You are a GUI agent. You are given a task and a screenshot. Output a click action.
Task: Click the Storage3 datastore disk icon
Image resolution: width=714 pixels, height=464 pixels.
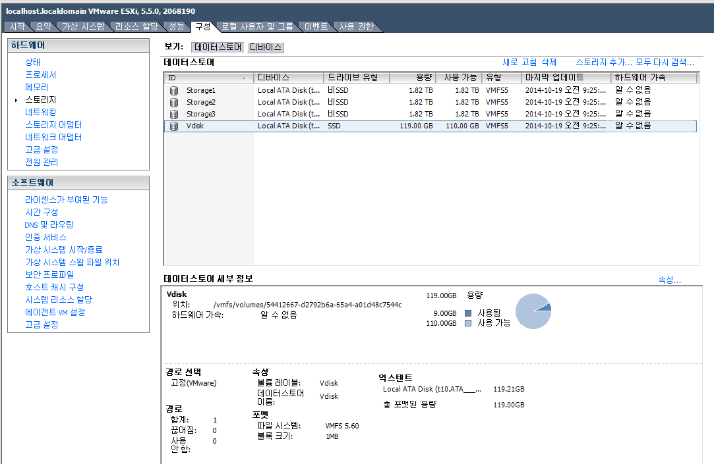pyautogui.click(x=174, y=114)
